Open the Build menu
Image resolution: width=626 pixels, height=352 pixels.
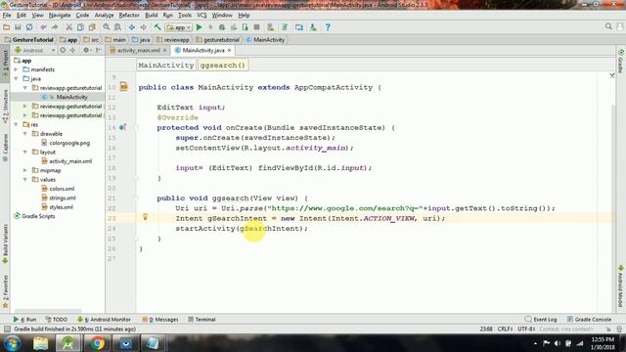[151, 16]
